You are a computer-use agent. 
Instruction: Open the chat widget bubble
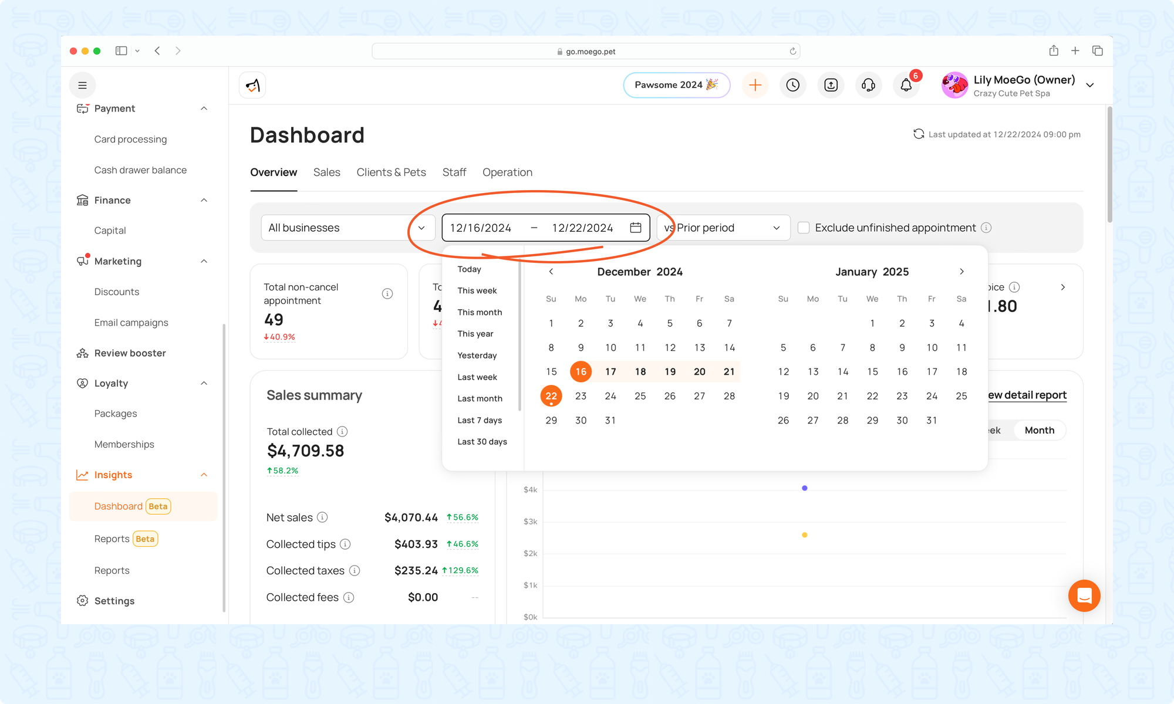click(x=1084, y=595)
